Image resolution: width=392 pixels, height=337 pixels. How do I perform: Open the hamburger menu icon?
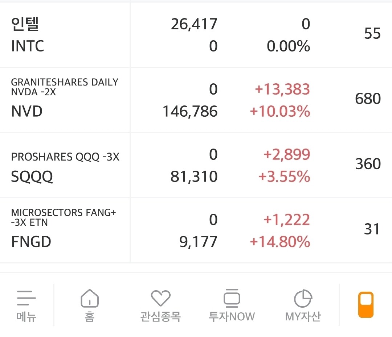(26, 298)
